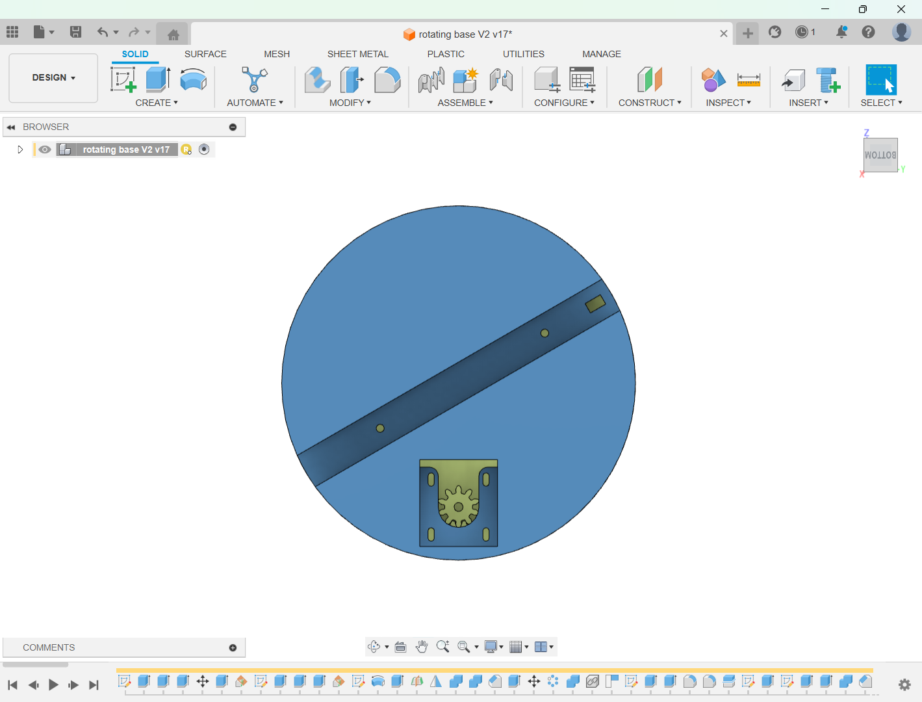The image size is (922, 702).
Task: Click the BOTTOM face of the ViewCube
Action: click(x=880, y=155)
